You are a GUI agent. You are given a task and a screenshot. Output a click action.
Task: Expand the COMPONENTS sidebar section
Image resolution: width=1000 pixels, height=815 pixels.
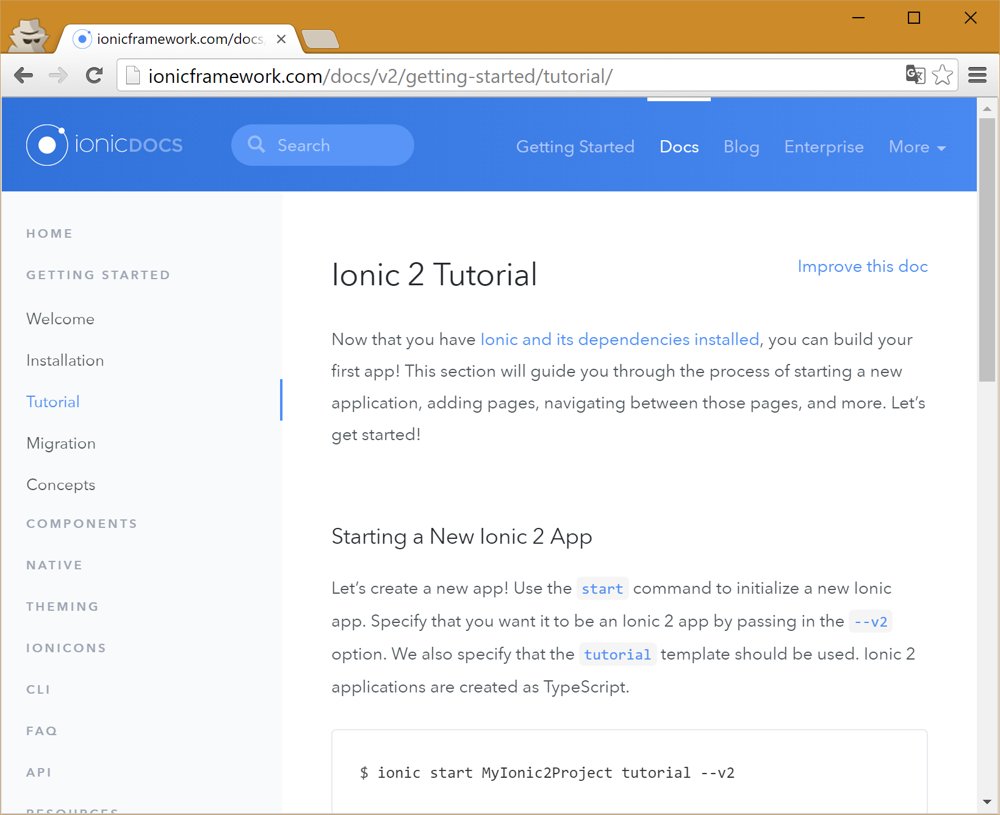[82, 524]
